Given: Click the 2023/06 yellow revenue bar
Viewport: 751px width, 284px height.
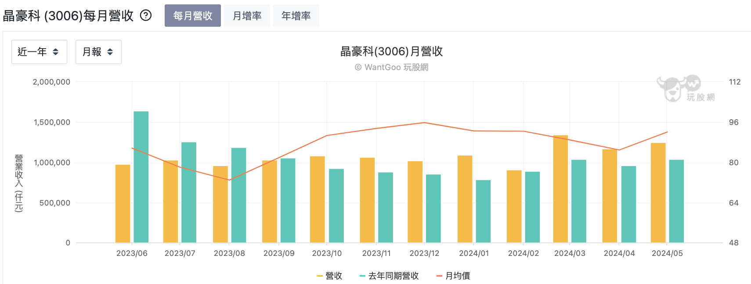Looking at the screenshot, I should point(123,204).
